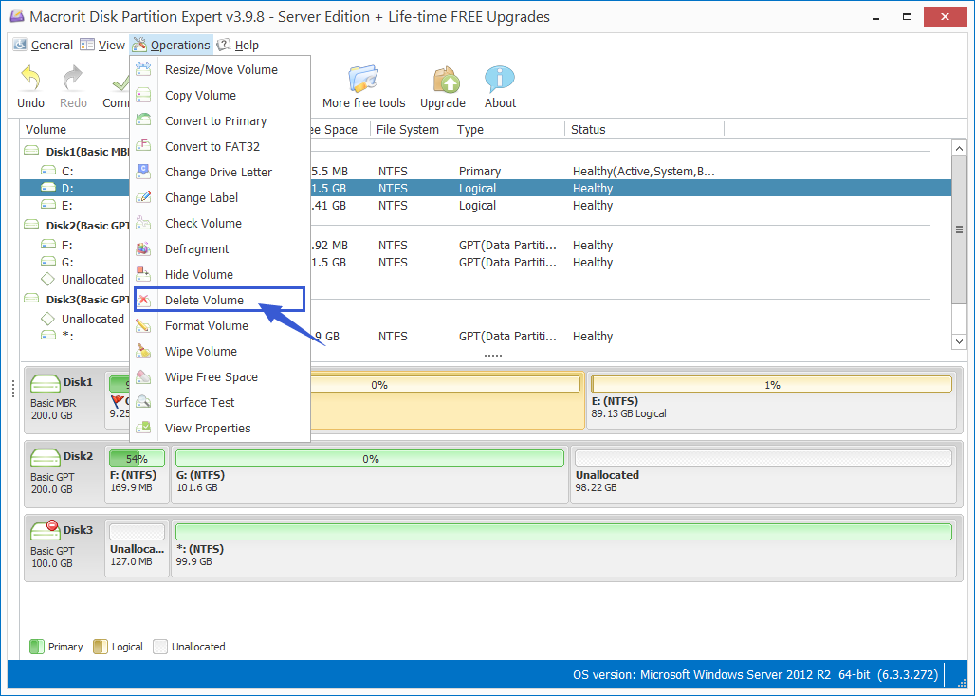Screen dimensions: 975x696
Task: Select the F: volume row
Action: [x=486, y=245]
